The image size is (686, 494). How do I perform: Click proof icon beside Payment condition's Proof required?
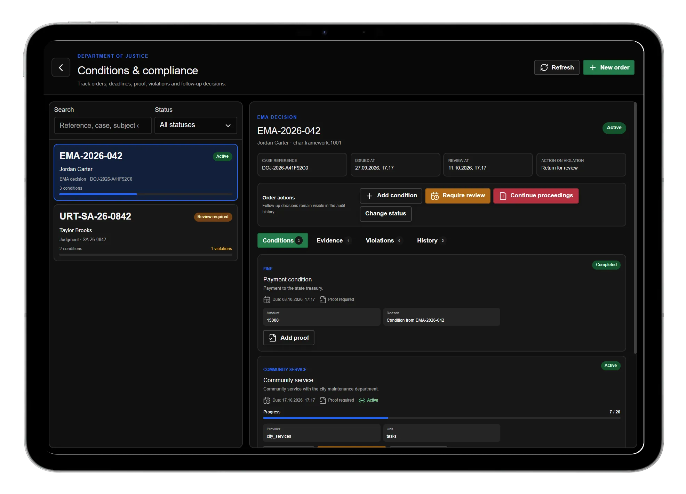pyautogui.click(x=323, y=299)
